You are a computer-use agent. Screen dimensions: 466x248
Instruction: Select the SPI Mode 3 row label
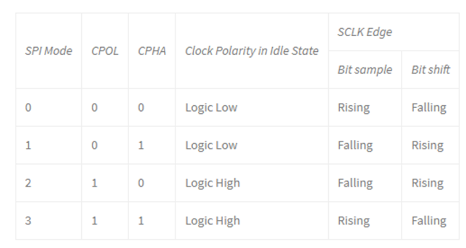click(x=28, y=220)
